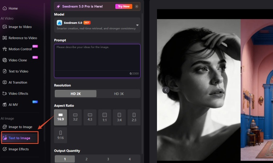
Task: Click the Image to Video icon
Action: pyautogui.click(x=5, y=27)
